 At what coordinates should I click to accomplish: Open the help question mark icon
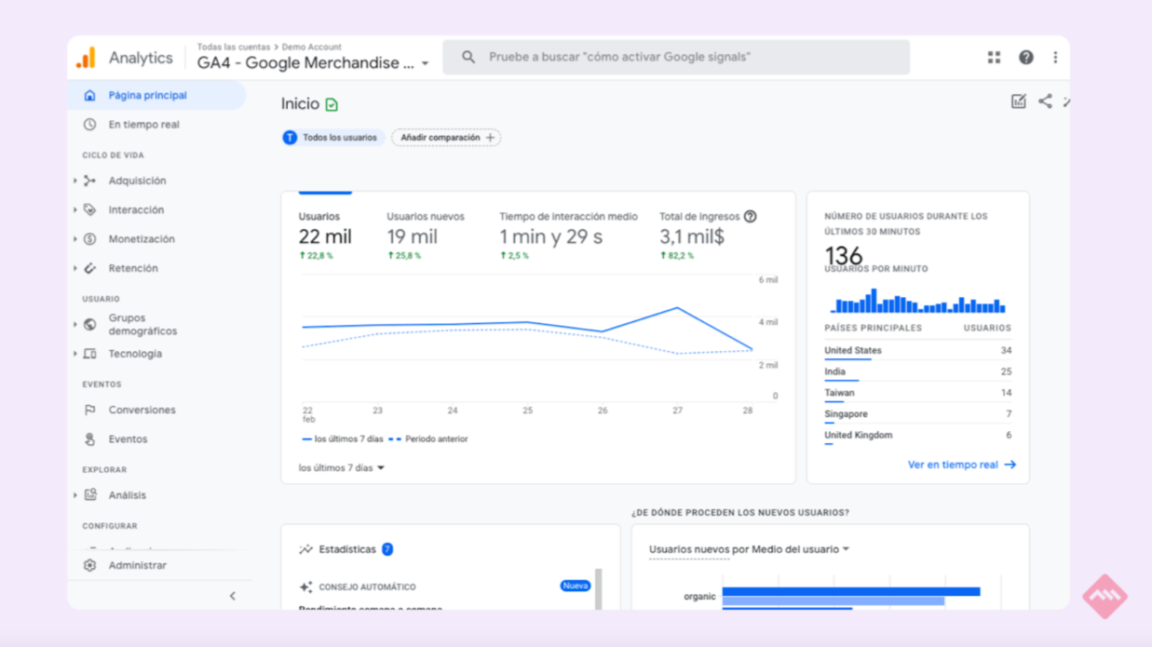[x=1025, y=58]
